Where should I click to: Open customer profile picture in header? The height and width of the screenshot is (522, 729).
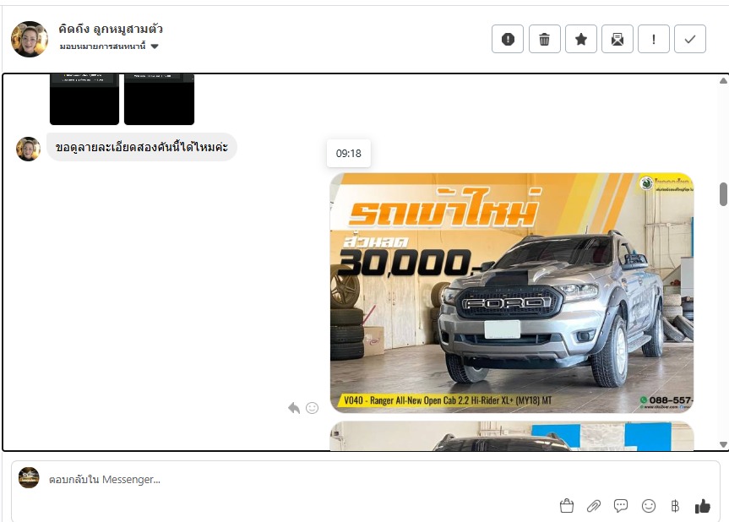pos(30,39)
